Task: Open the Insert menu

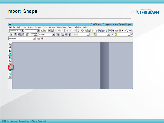Action: pyautogui.click(x=31, y=27)
